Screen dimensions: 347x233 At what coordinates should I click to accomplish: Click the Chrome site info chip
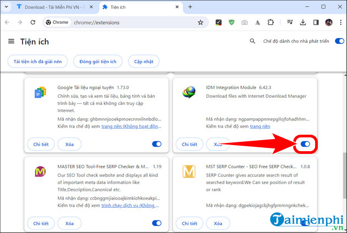(x=57, y=23)
